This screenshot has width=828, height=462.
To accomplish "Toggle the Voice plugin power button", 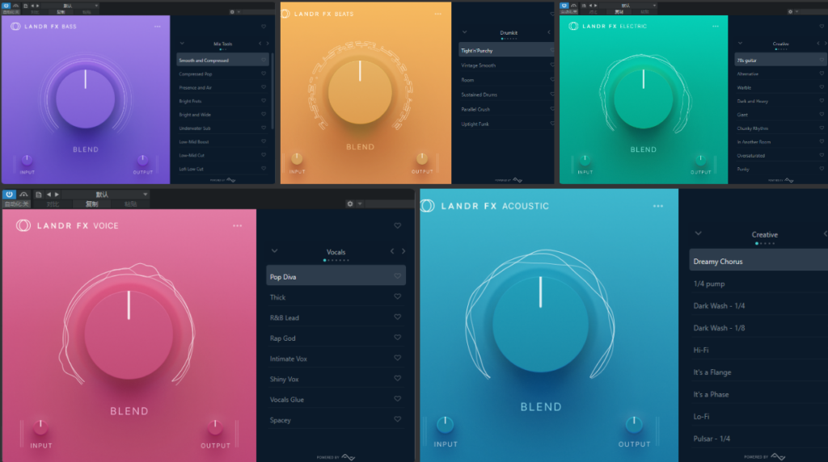I will (x=9, y=195).
